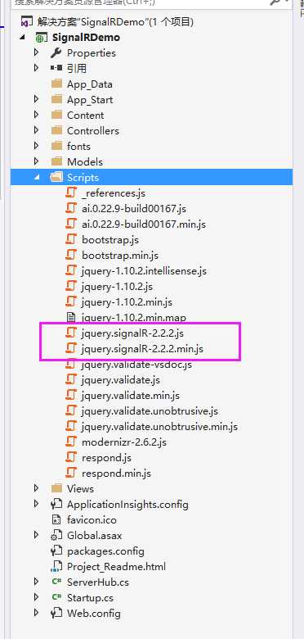Expand the ApplicationInsights.config node
Screen dimensions: 304x639
[37, 504]
